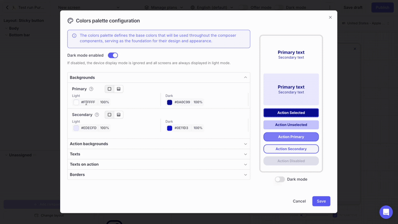
Task: Expand the Borders section
Action: point(245,175)
